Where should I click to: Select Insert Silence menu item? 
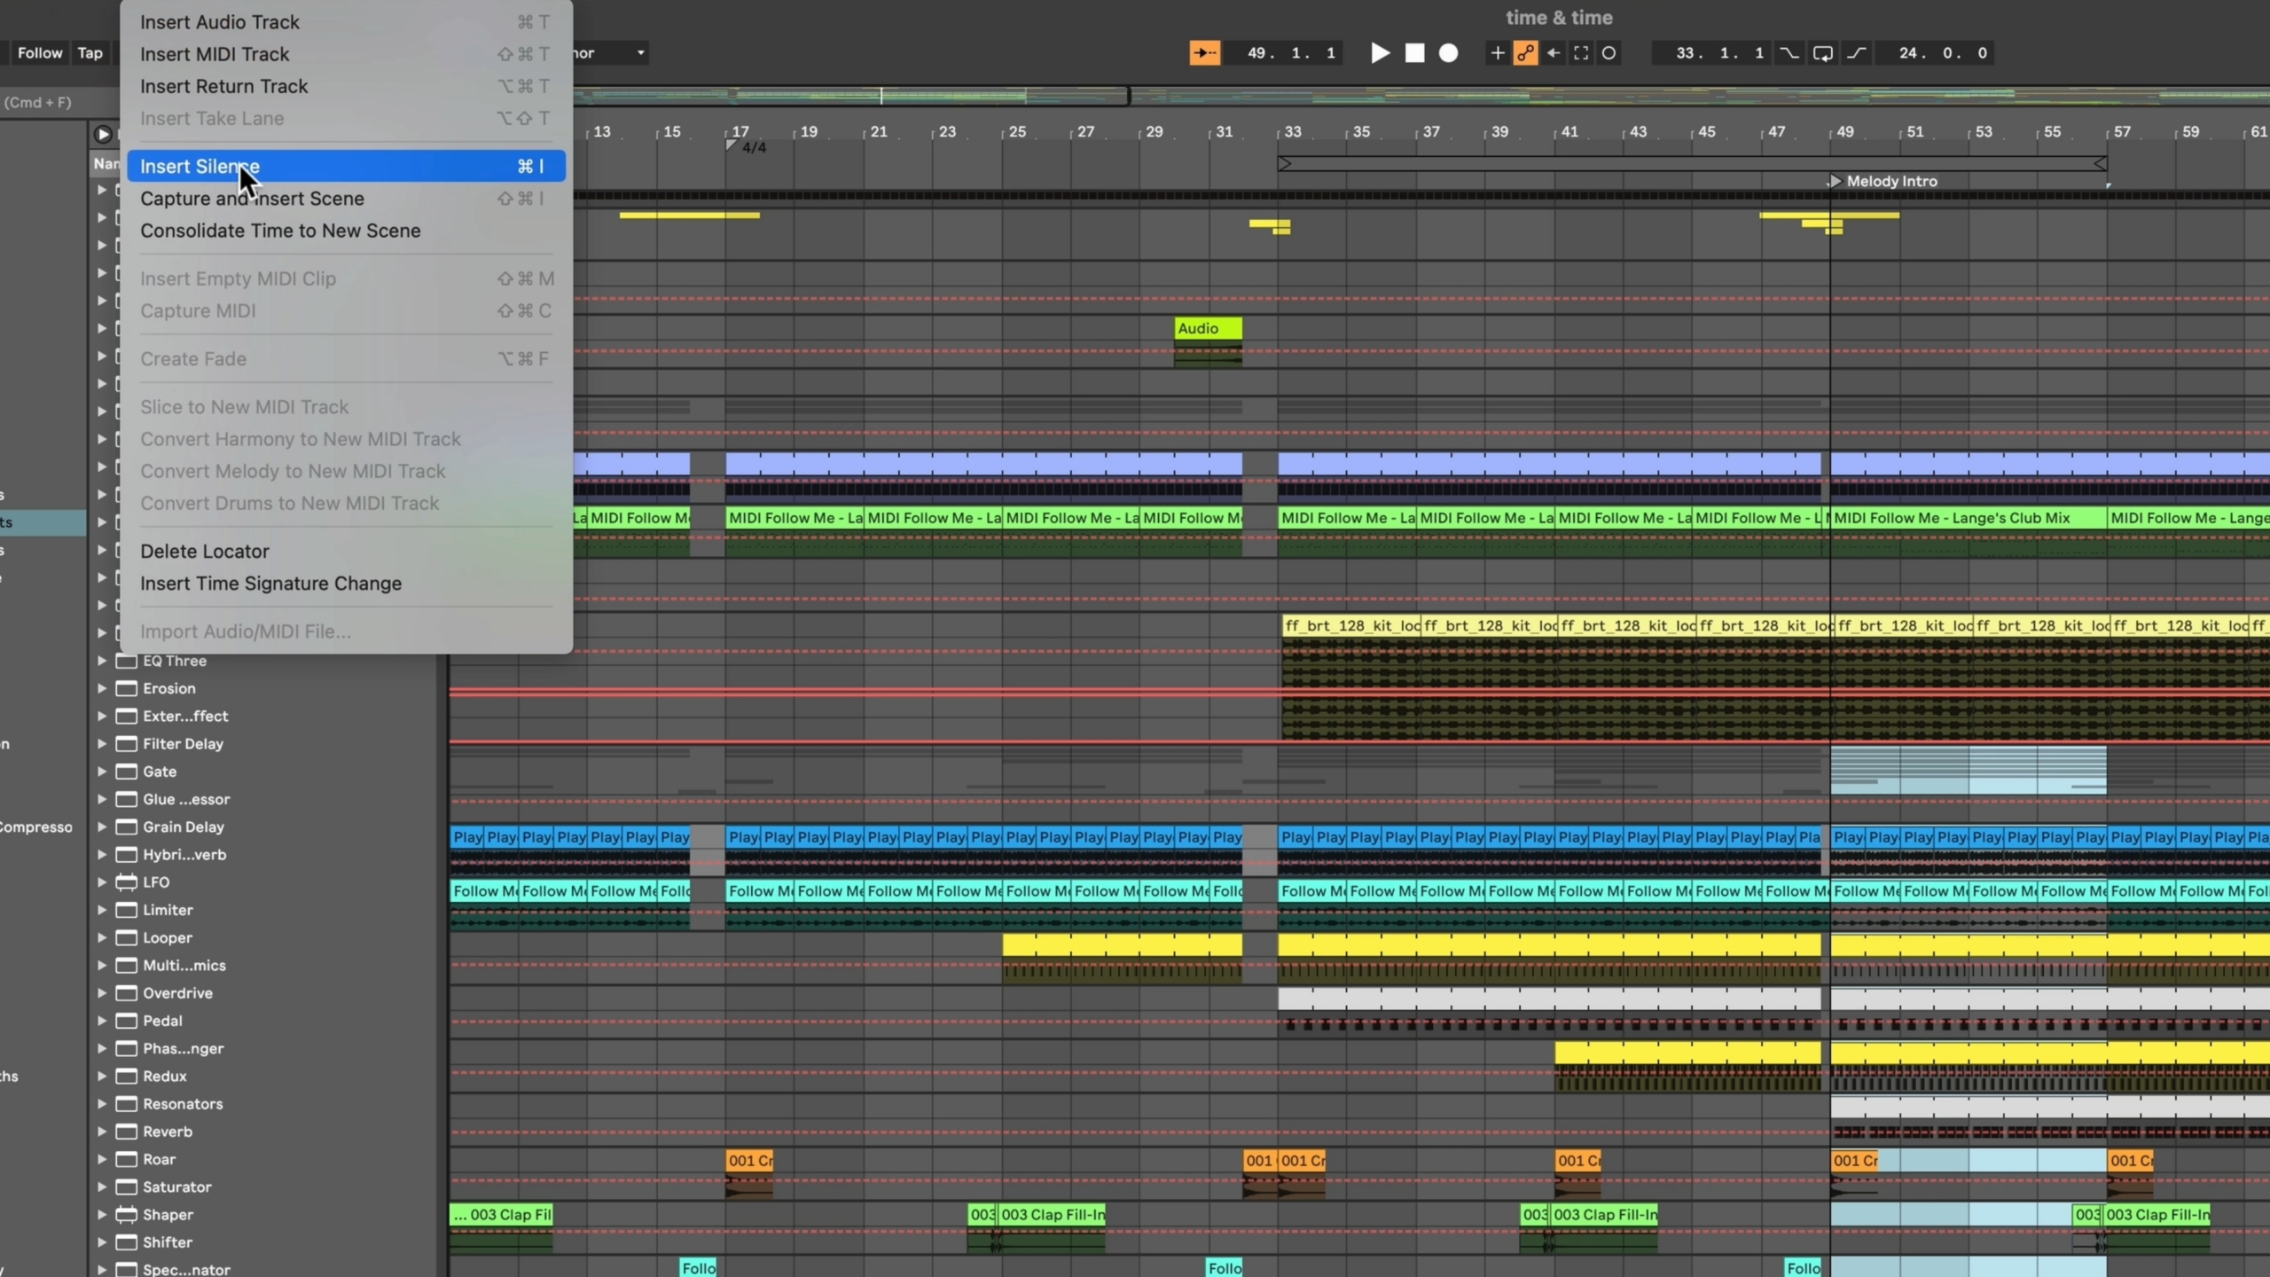click(x=346, y=166)
